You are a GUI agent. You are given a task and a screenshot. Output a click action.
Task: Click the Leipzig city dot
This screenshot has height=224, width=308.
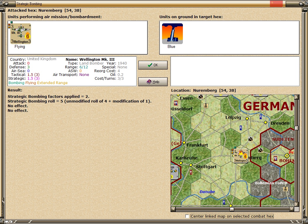pos(247,119)
